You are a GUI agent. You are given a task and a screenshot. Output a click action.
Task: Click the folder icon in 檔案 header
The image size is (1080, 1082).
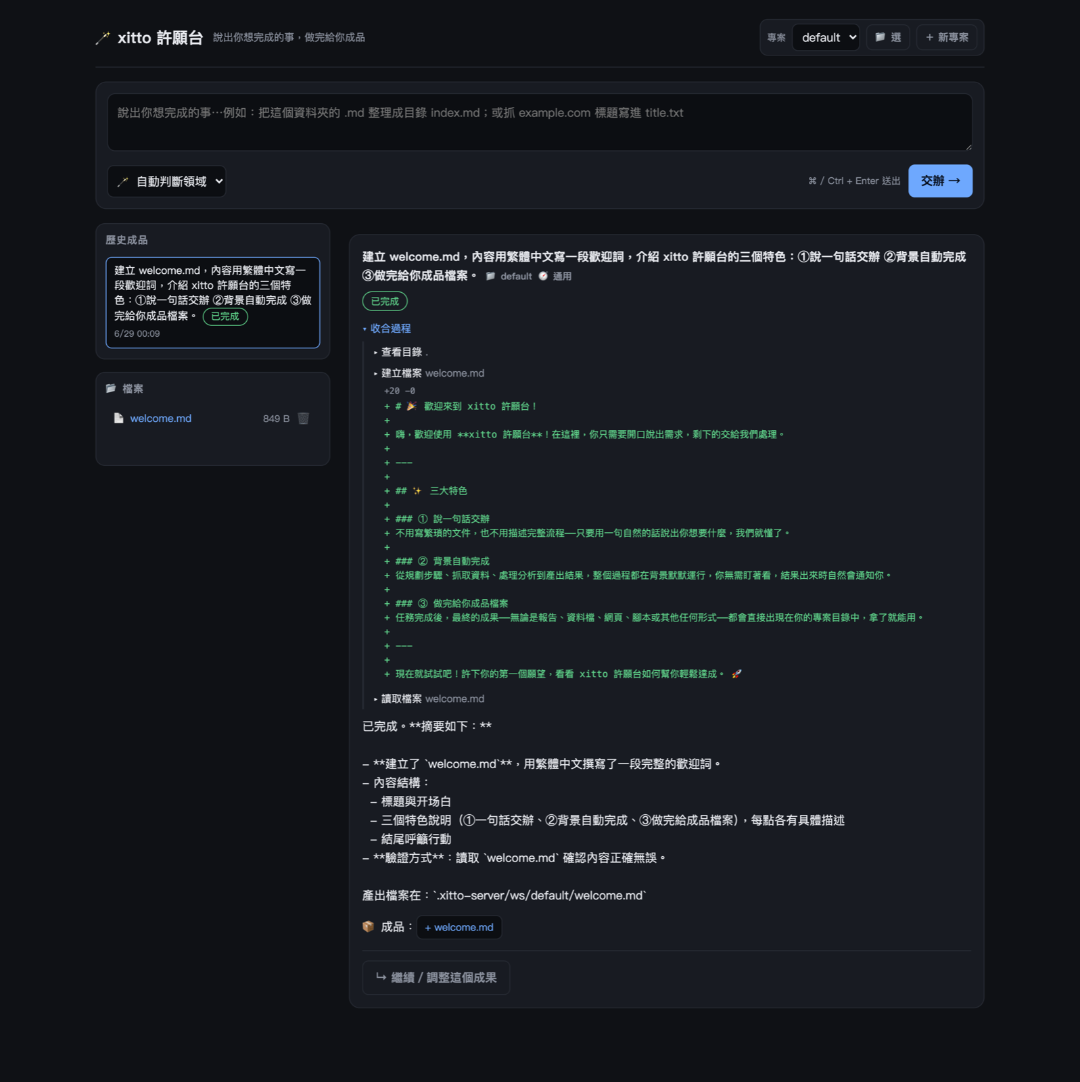tap(111, 388)
